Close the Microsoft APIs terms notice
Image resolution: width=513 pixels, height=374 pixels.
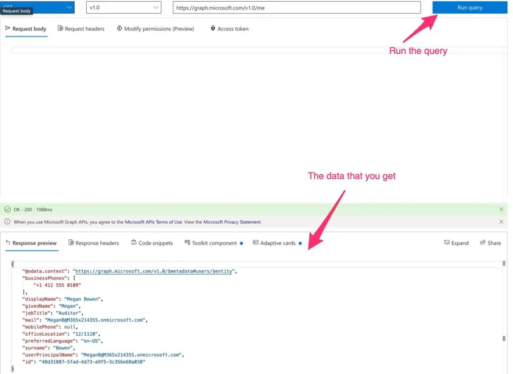(x=501, y=222)
